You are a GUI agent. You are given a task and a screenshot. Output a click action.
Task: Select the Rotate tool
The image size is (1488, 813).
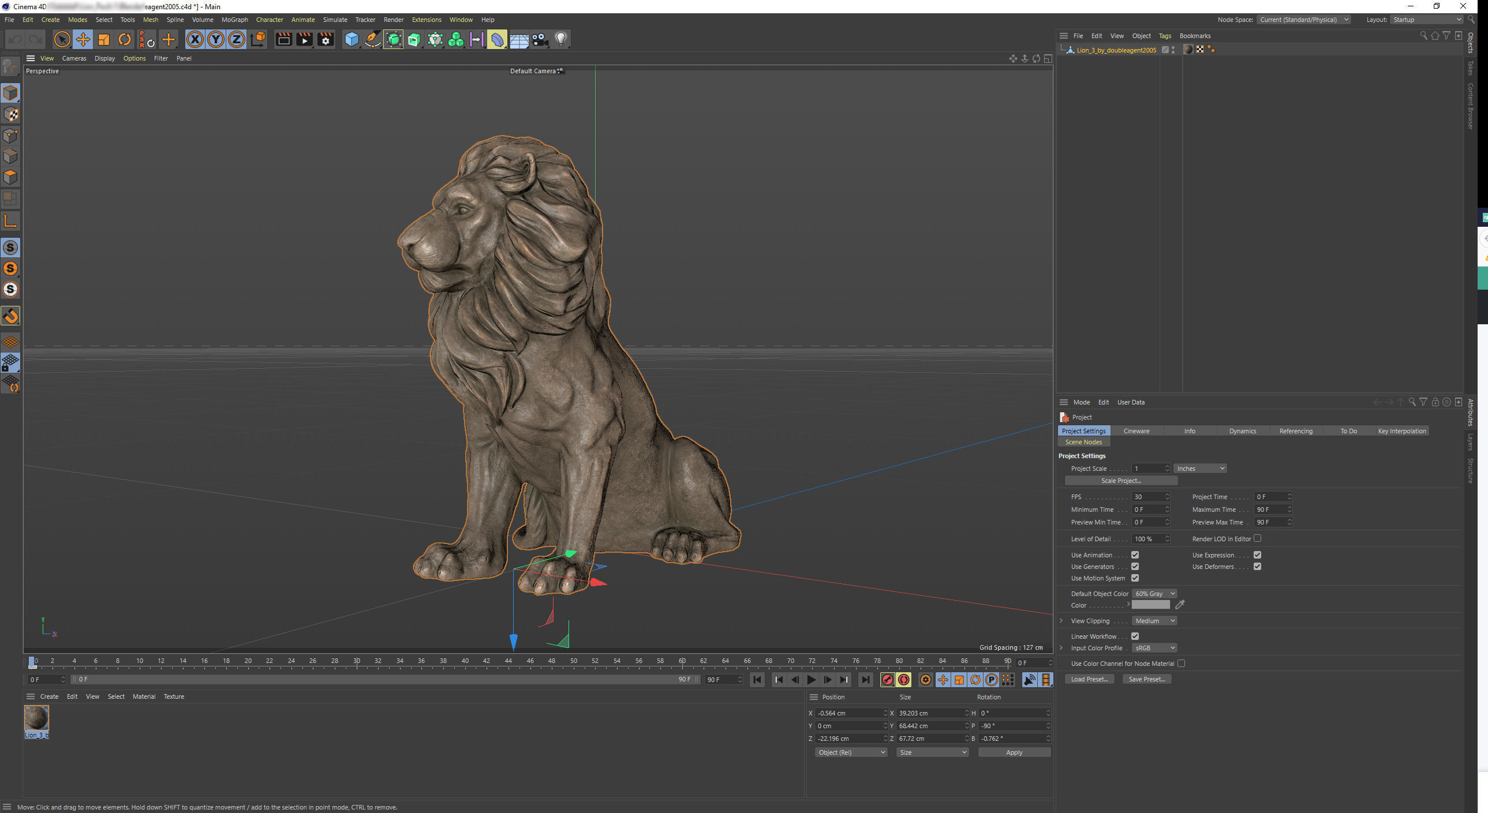124,39
